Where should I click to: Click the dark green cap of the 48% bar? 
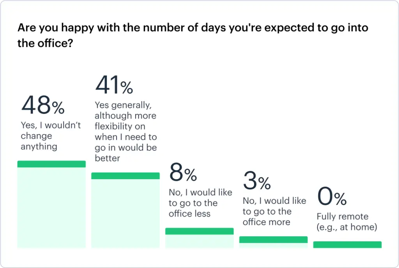point(51,164)
